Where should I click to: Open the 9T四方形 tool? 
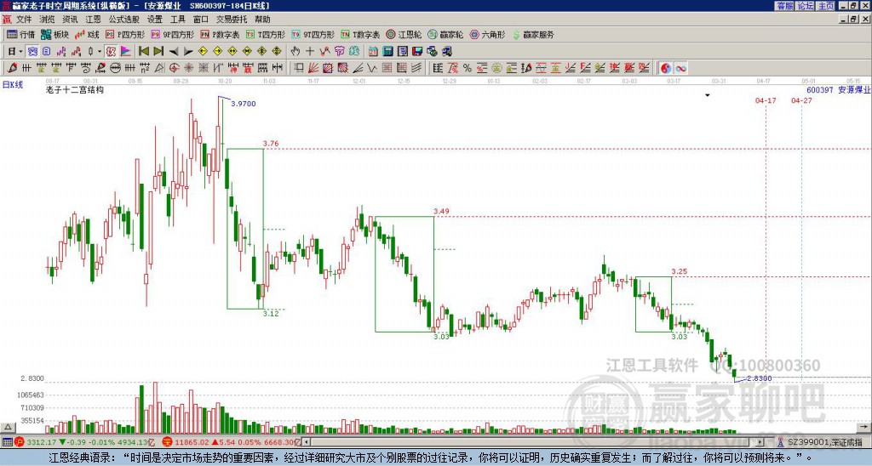pyautogui.click(x=313, y=34)
